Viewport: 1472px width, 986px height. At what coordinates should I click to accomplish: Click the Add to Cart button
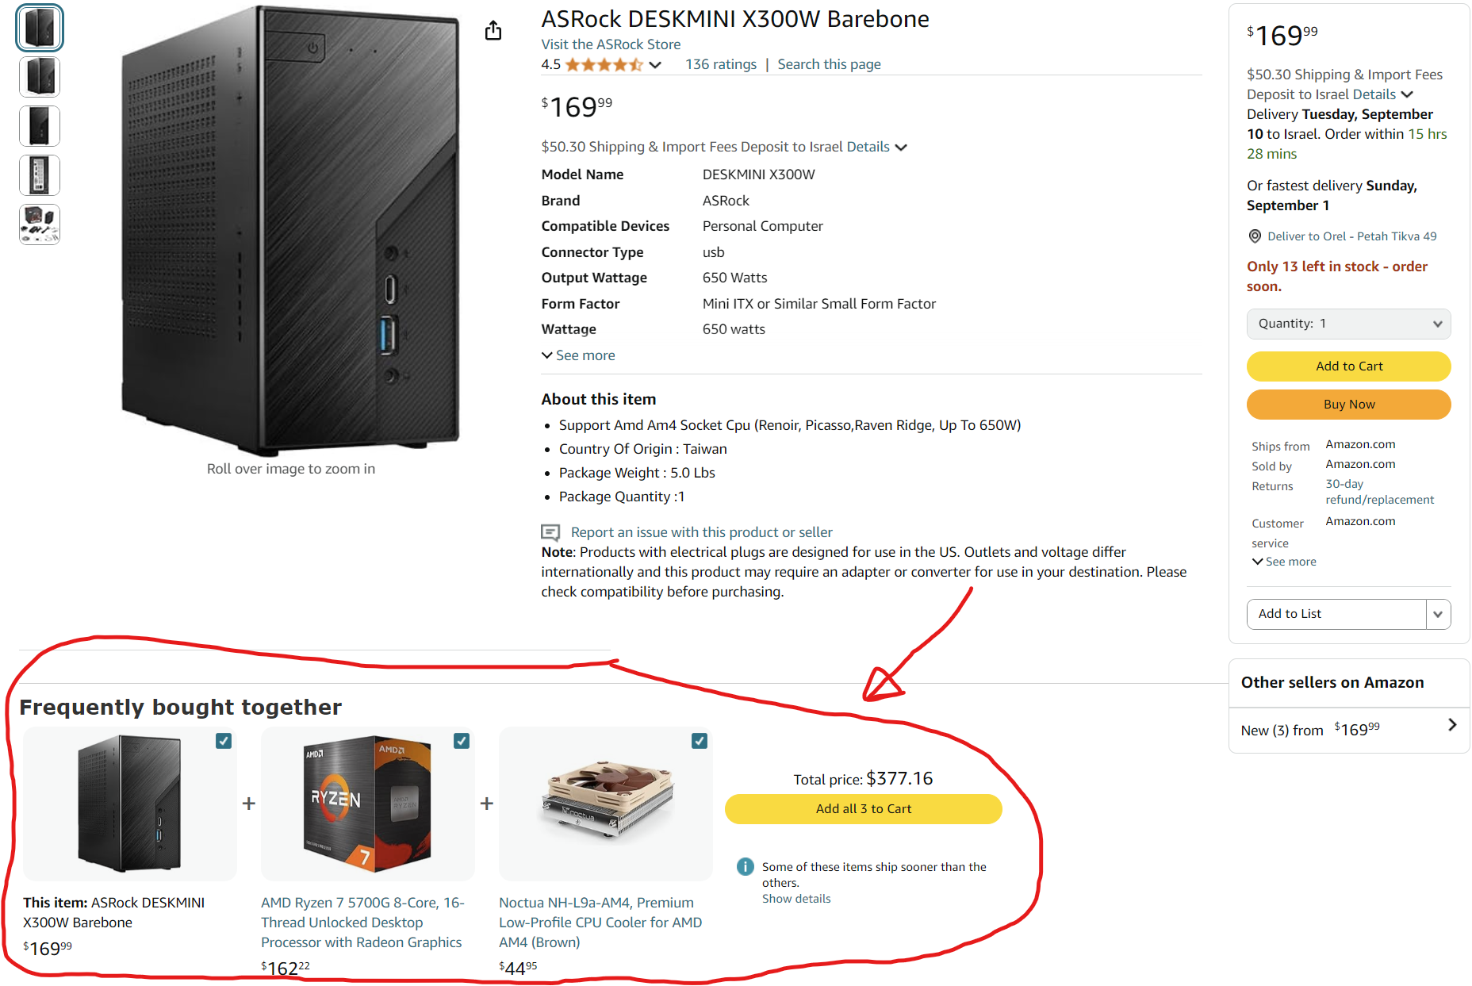coord(1348,366)
